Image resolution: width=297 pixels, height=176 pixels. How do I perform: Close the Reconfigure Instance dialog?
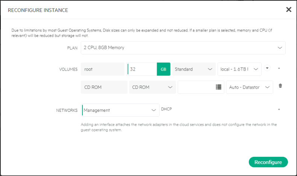point(288,9)
